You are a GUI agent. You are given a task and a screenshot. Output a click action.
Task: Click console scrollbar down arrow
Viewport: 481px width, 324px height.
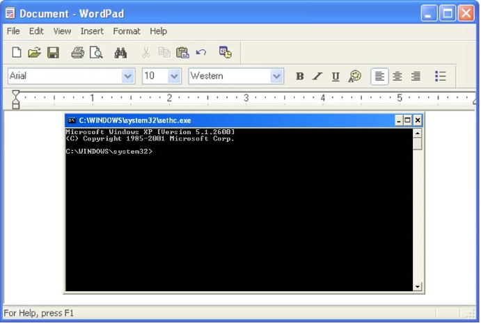tap(417, 286)
